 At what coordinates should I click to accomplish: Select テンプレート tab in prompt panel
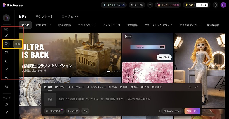76,87
